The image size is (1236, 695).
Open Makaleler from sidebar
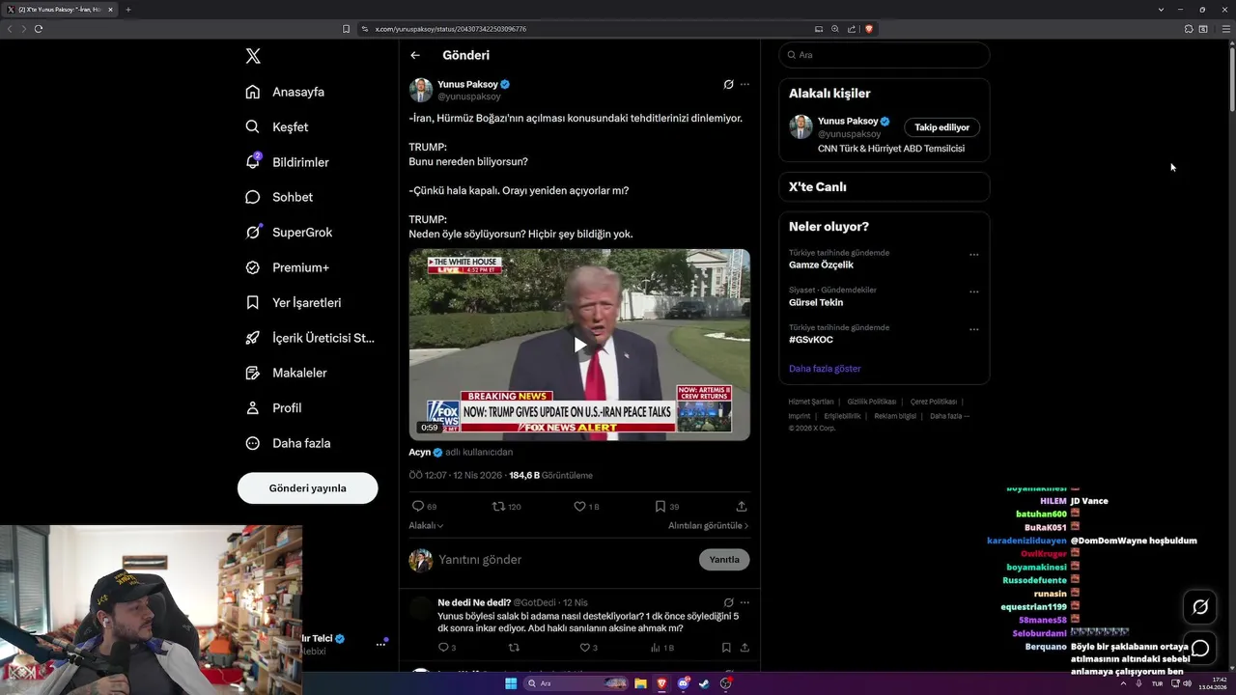click(286, 373)
